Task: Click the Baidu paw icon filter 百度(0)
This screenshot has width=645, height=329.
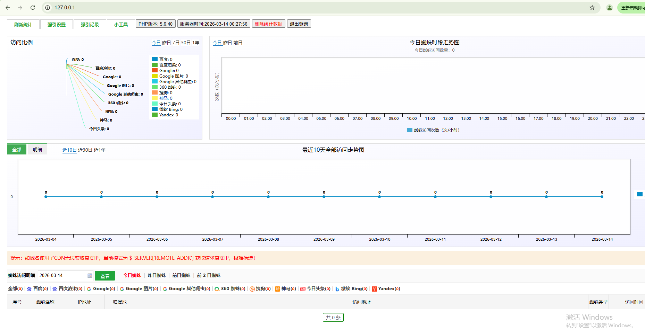Action: click(30, 289)
